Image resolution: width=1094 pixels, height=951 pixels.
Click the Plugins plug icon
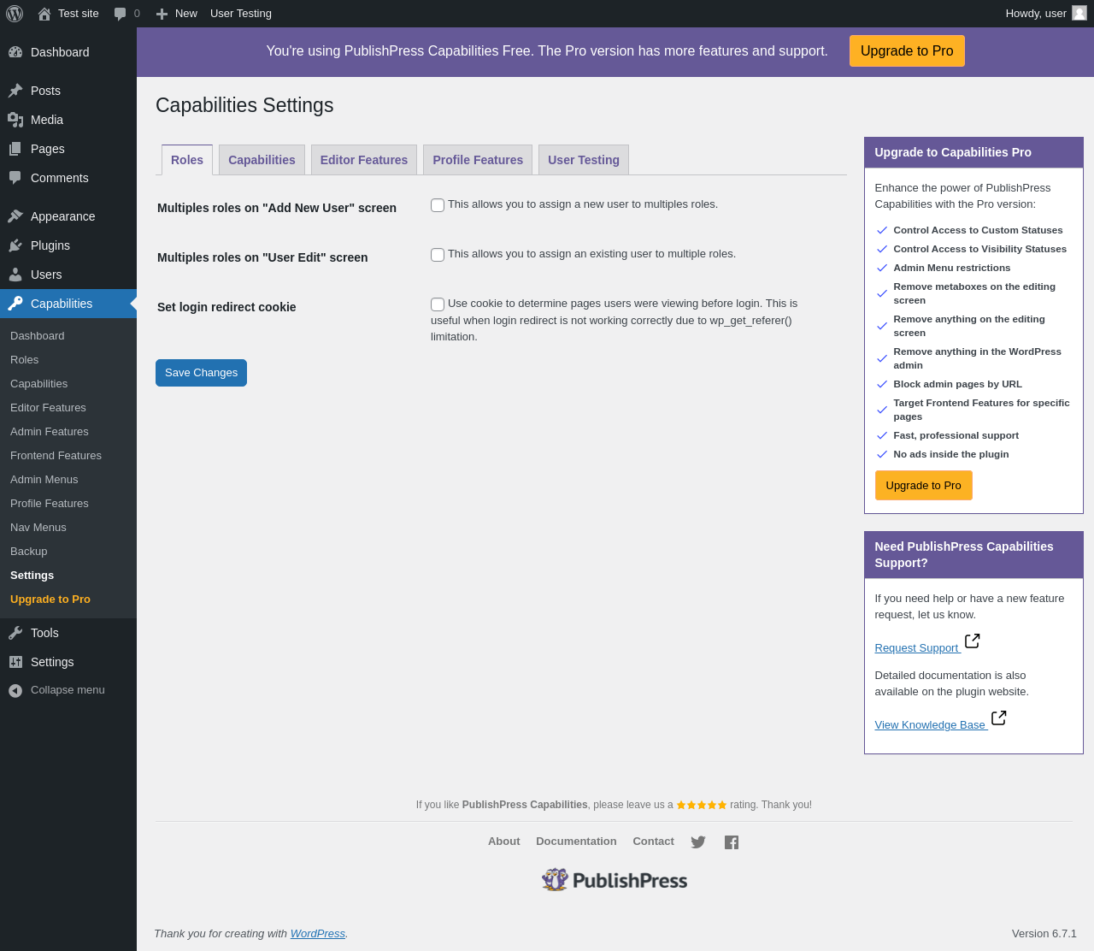tap(15, 245)
